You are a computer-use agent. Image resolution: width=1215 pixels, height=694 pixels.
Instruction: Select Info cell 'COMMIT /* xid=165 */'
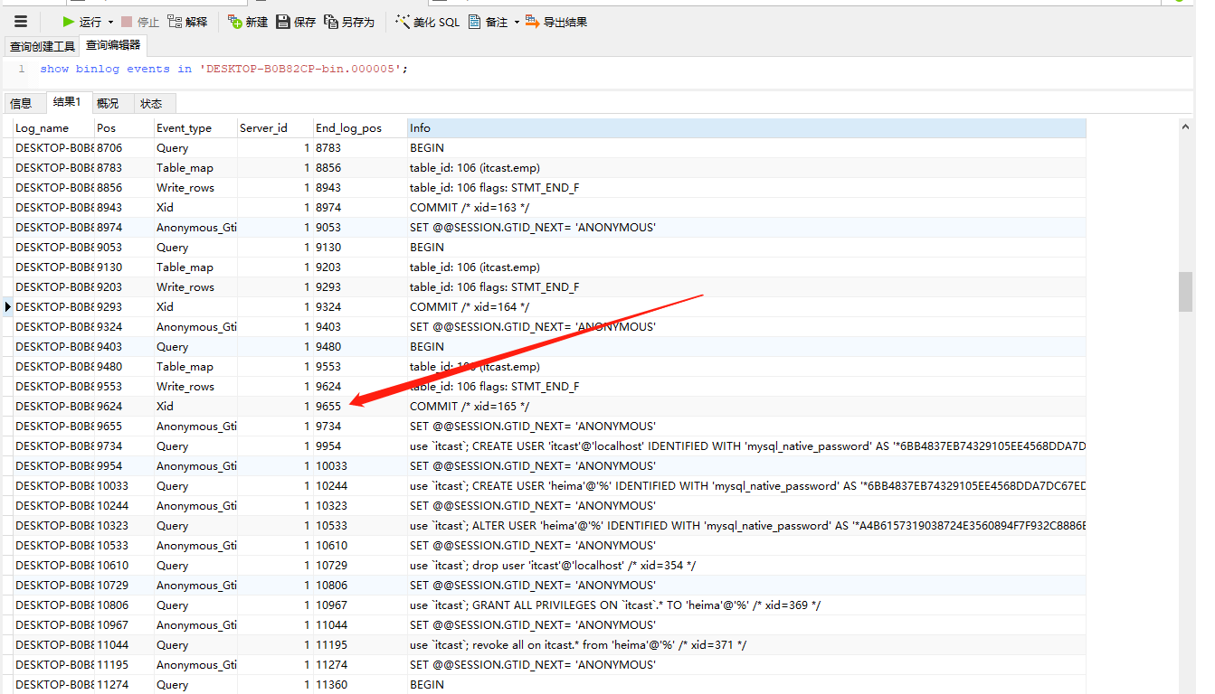click(x=746, y=407)
